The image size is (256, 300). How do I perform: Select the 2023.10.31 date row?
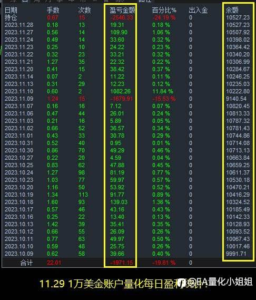pyautogui.click(x=19, y=143)
